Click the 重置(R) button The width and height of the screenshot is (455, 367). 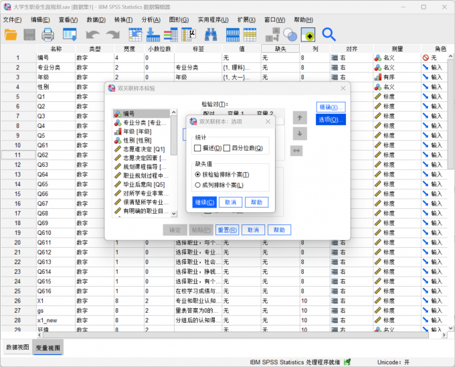coord(227,230)
